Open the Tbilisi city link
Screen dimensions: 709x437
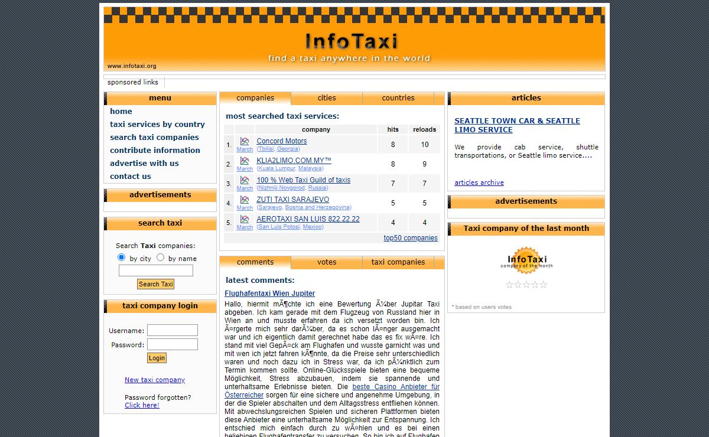(265, 149)
